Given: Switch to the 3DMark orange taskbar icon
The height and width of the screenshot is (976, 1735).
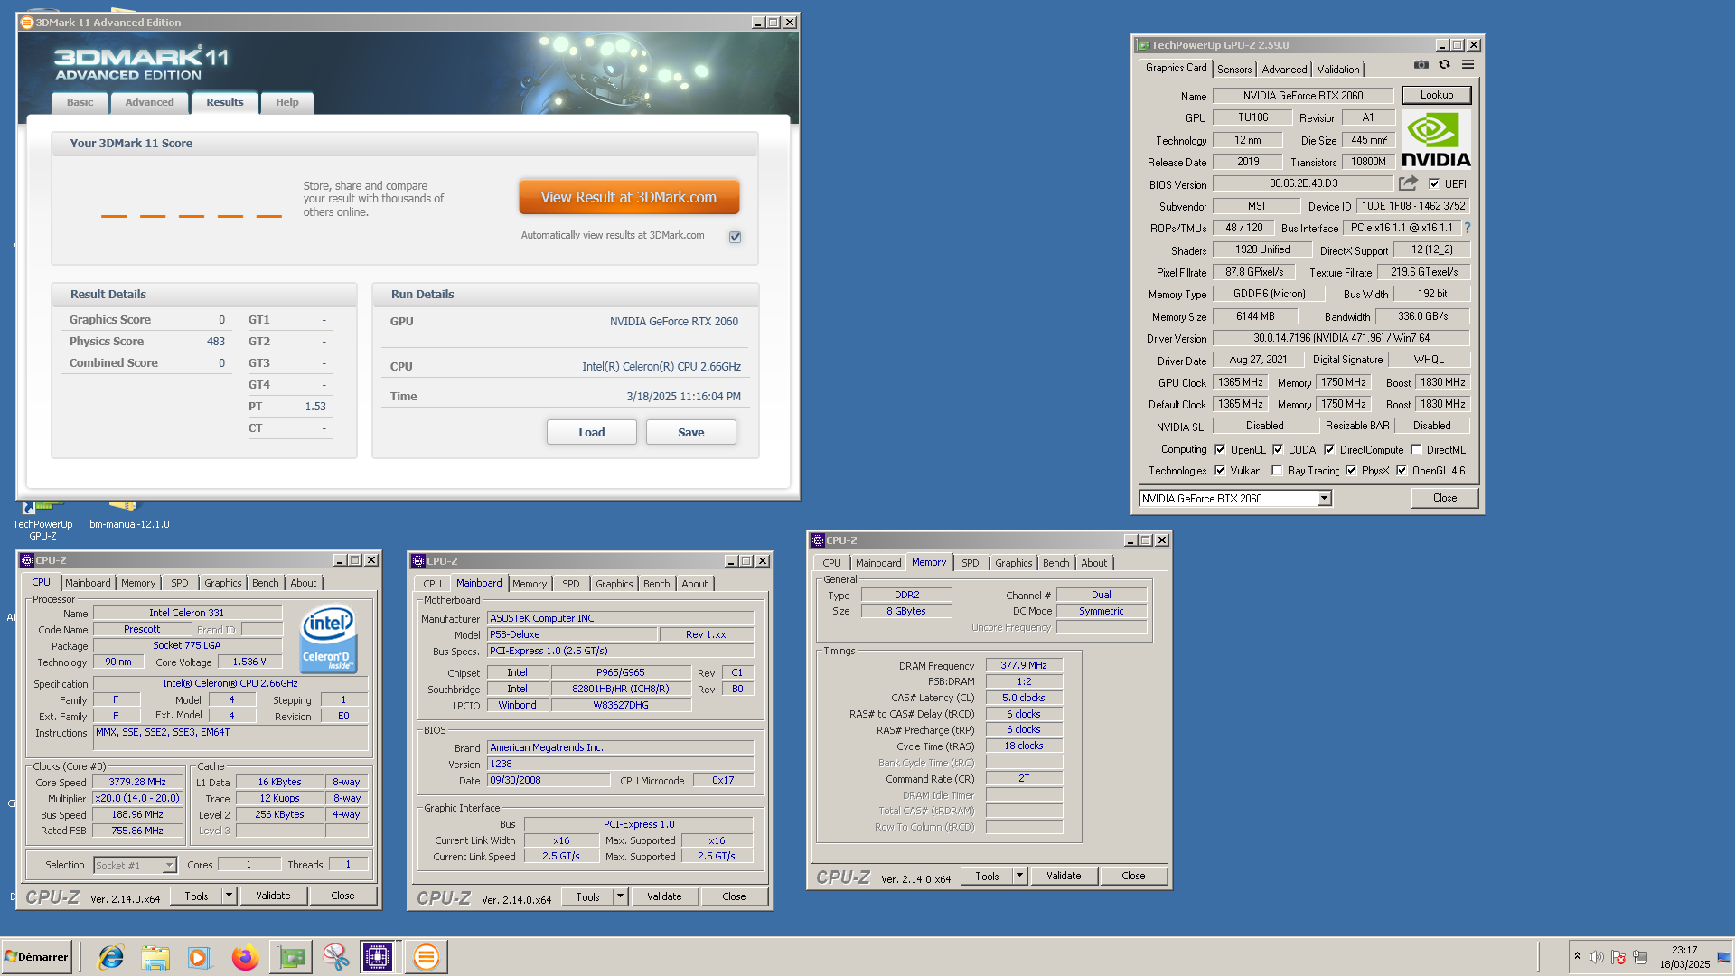Looking at the screenshot, I should pyautogui.click(x=426, y=956).
